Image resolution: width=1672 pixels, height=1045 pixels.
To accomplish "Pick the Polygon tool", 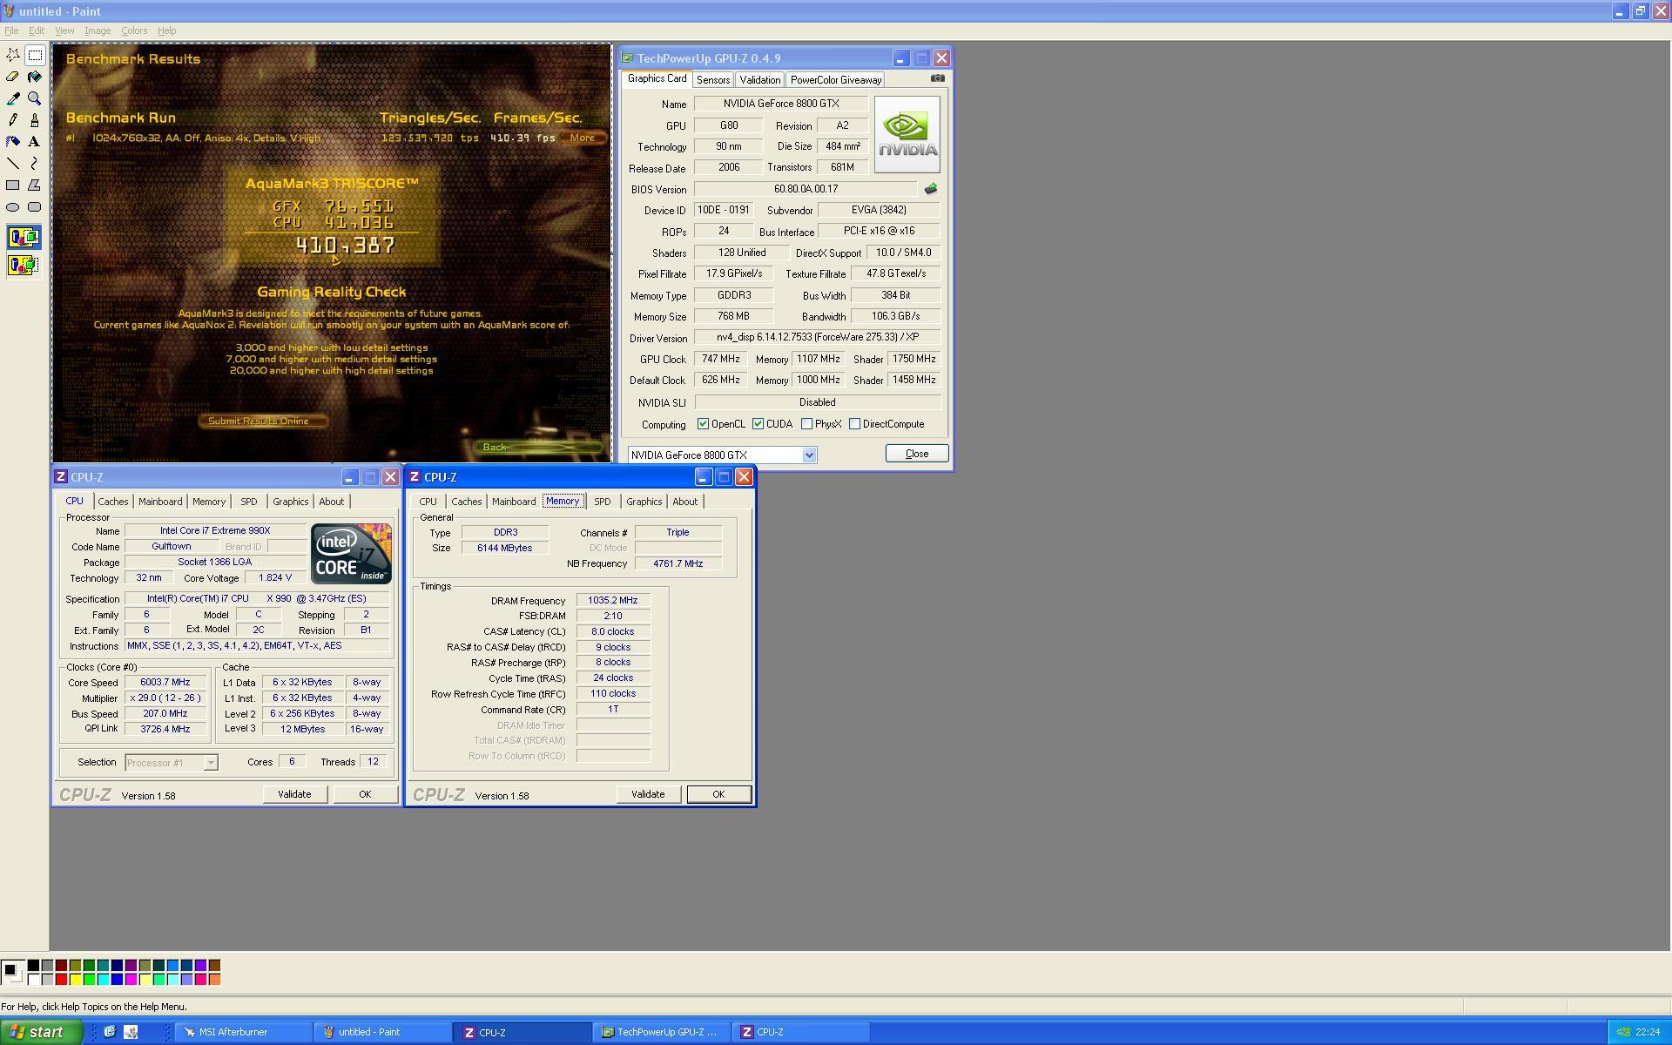I will [35, 185].
